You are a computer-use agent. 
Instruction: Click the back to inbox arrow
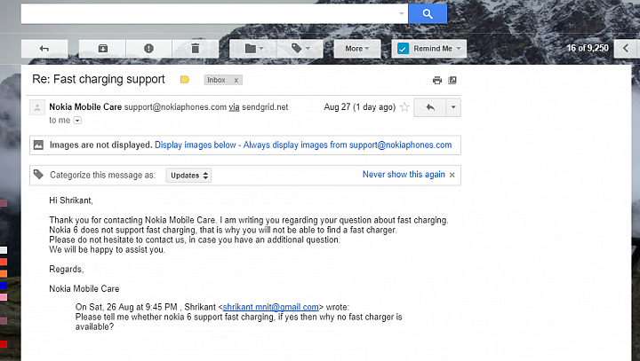(44, 49)
